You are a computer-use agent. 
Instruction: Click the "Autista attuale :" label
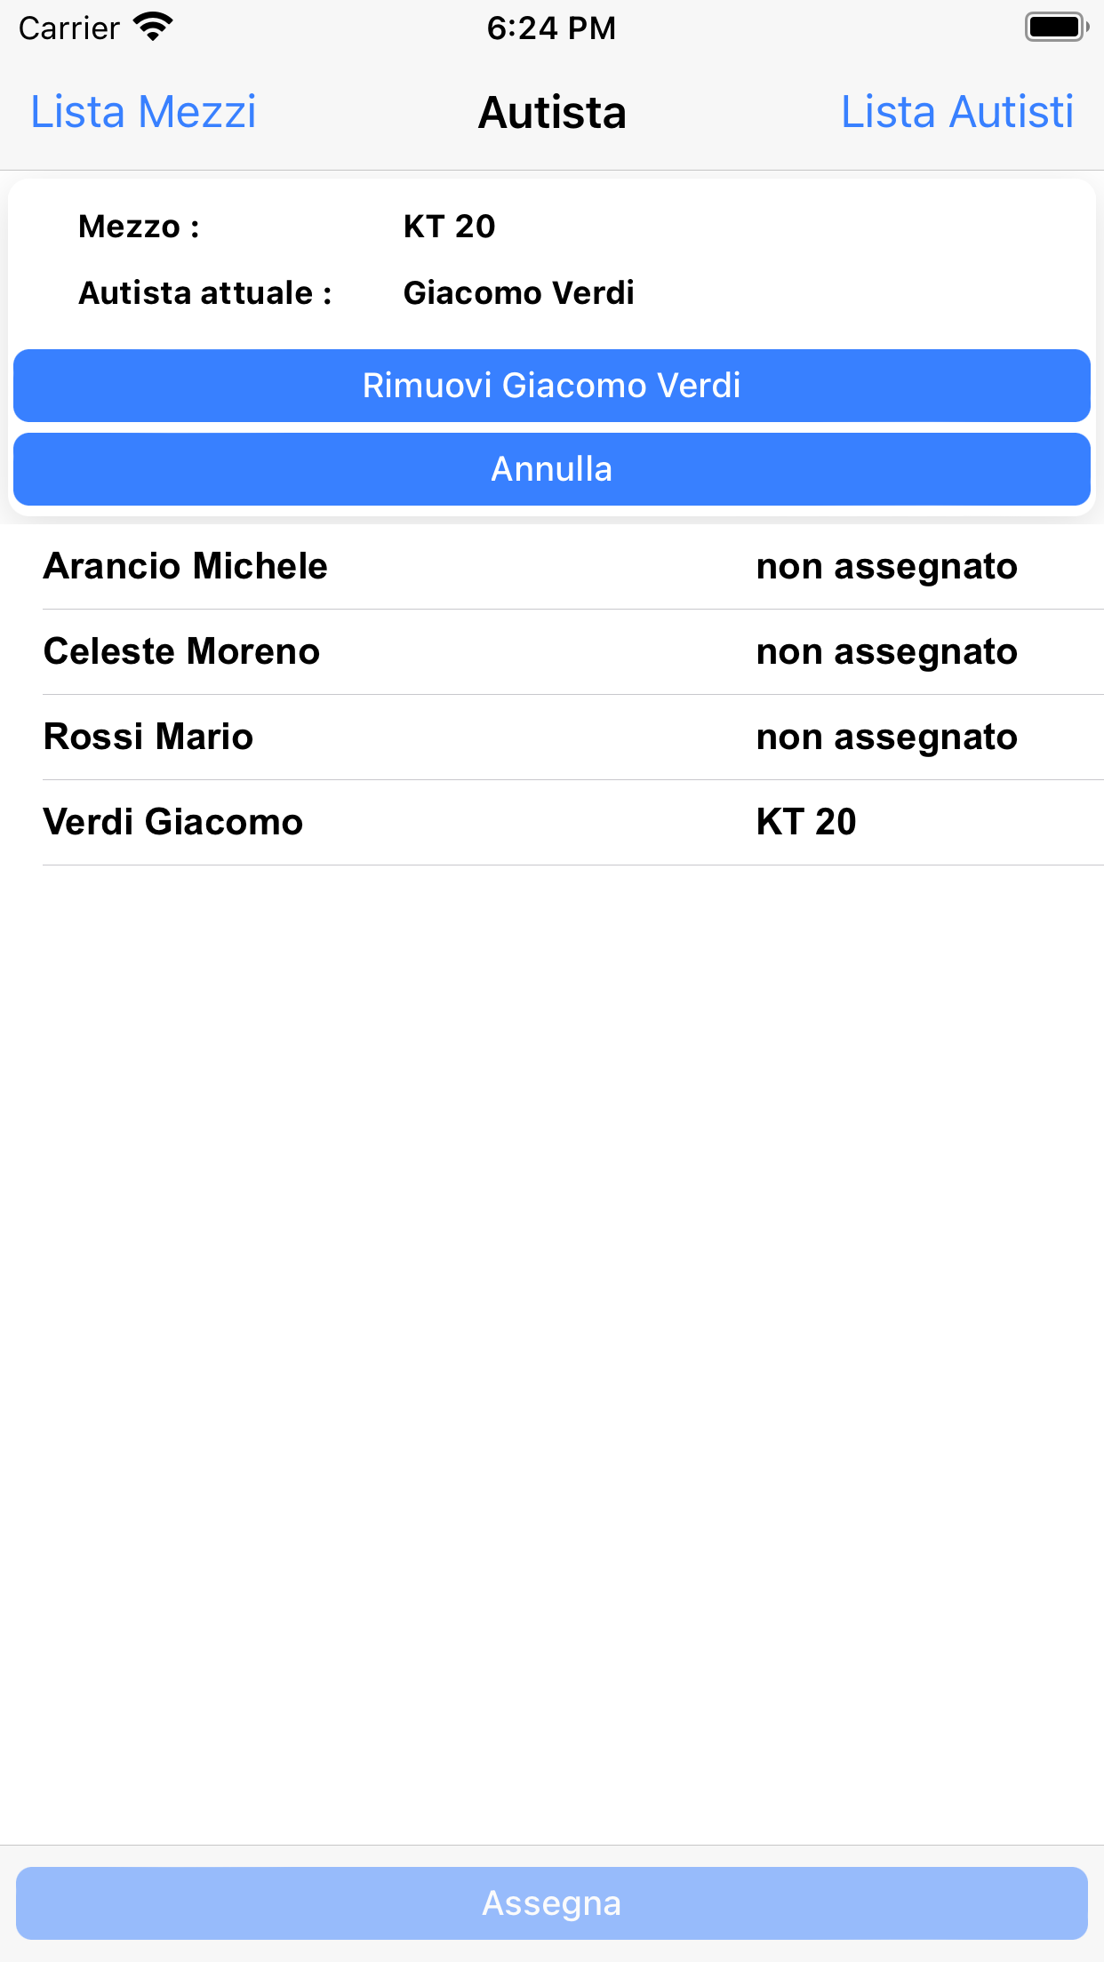tap(205, 292)
